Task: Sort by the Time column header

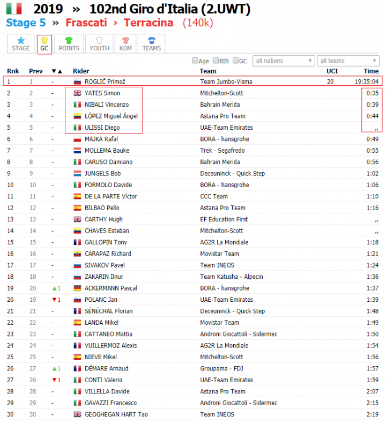Action: pyautogui.click(x=371, y=71)
